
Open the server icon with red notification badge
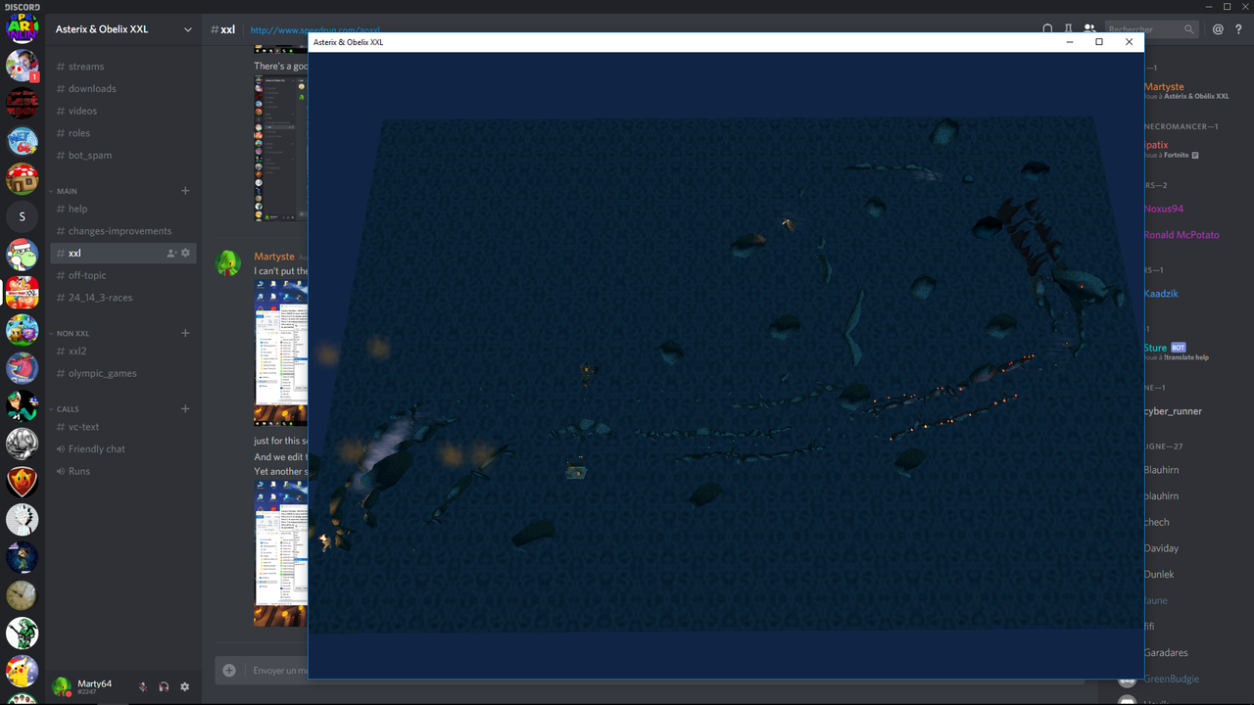tap(22, 66)
